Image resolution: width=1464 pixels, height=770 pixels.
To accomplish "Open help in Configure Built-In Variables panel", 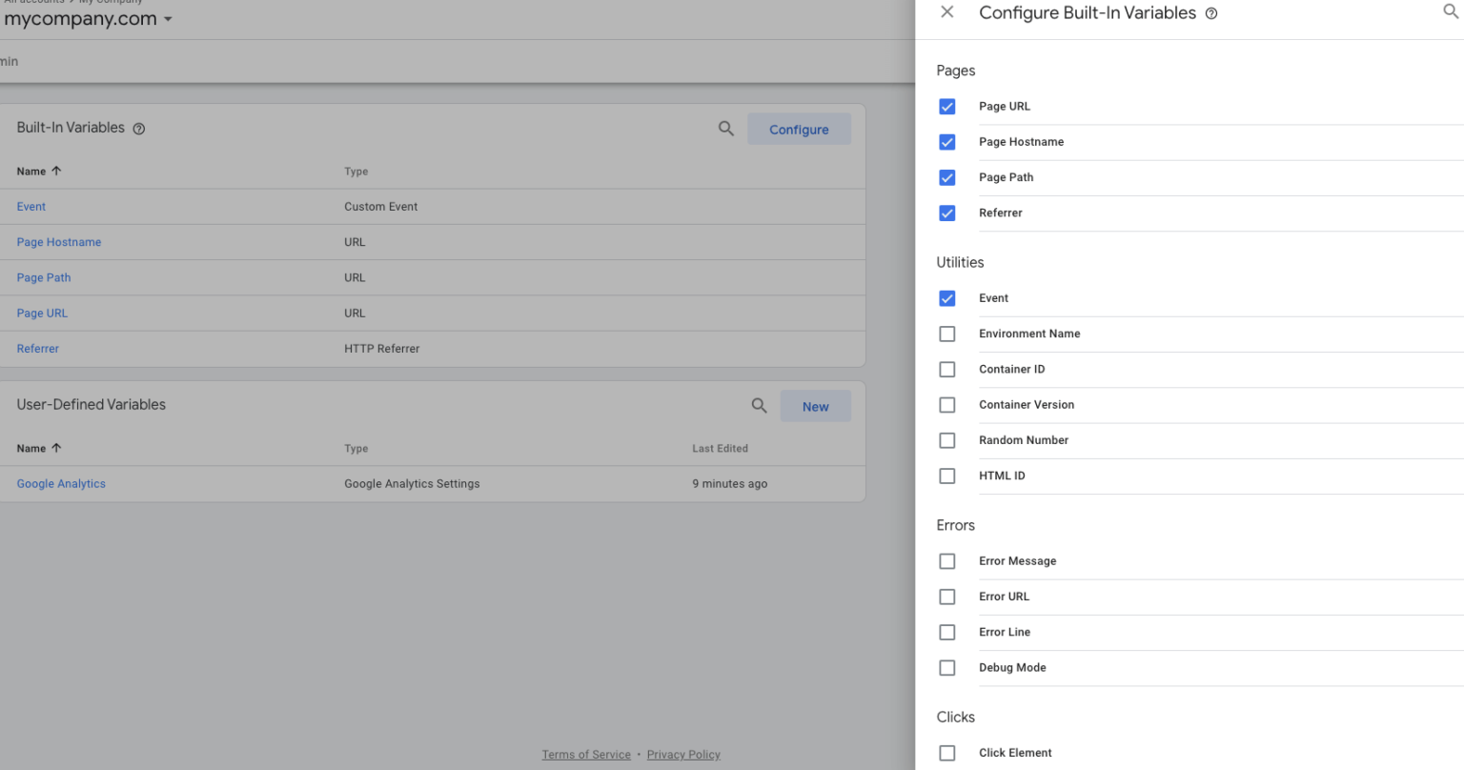I will pos(1210,12).
